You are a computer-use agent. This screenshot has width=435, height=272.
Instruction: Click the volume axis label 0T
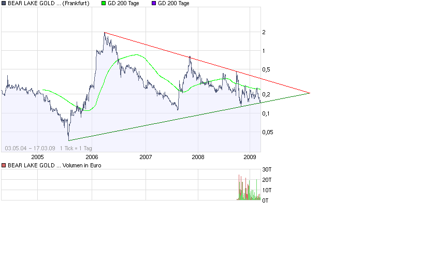(x=265, y=201)
